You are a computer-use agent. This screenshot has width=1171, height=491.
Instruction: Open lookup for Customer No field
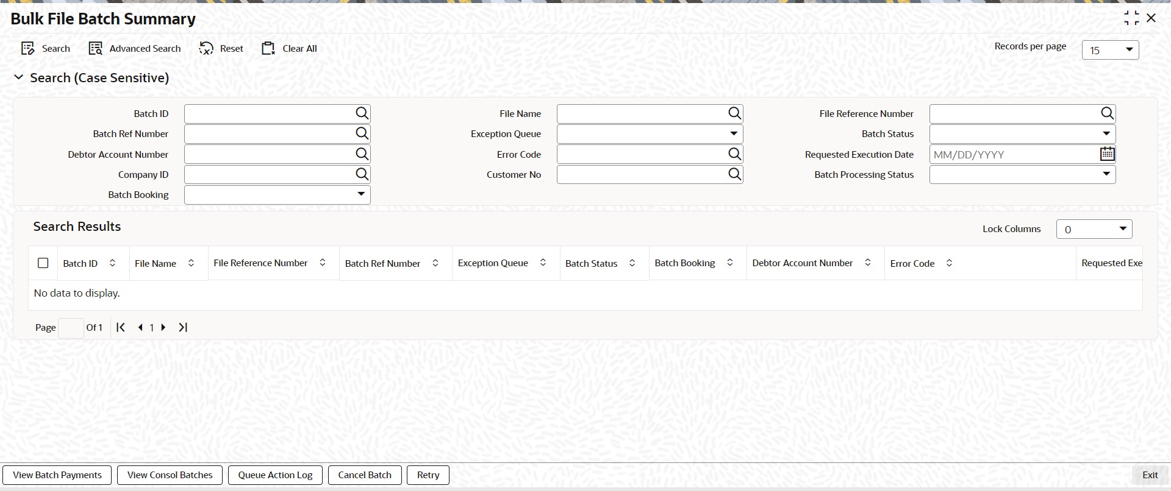click(734, 174)
